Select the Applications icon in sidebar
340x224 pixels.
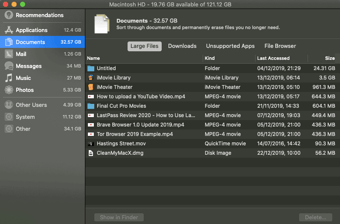9,30
